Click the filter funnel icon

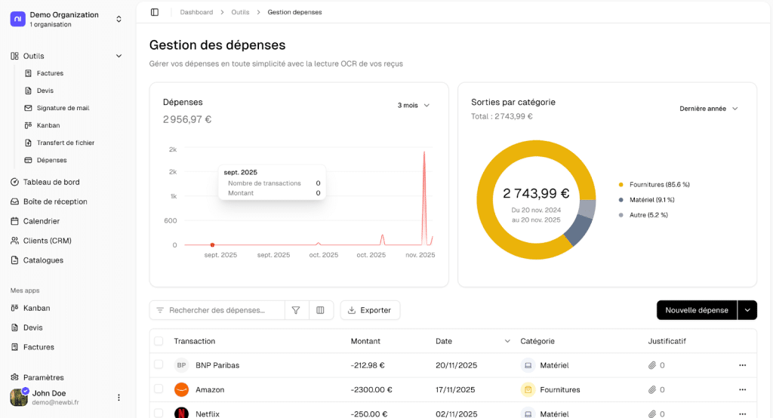point(296,310)
